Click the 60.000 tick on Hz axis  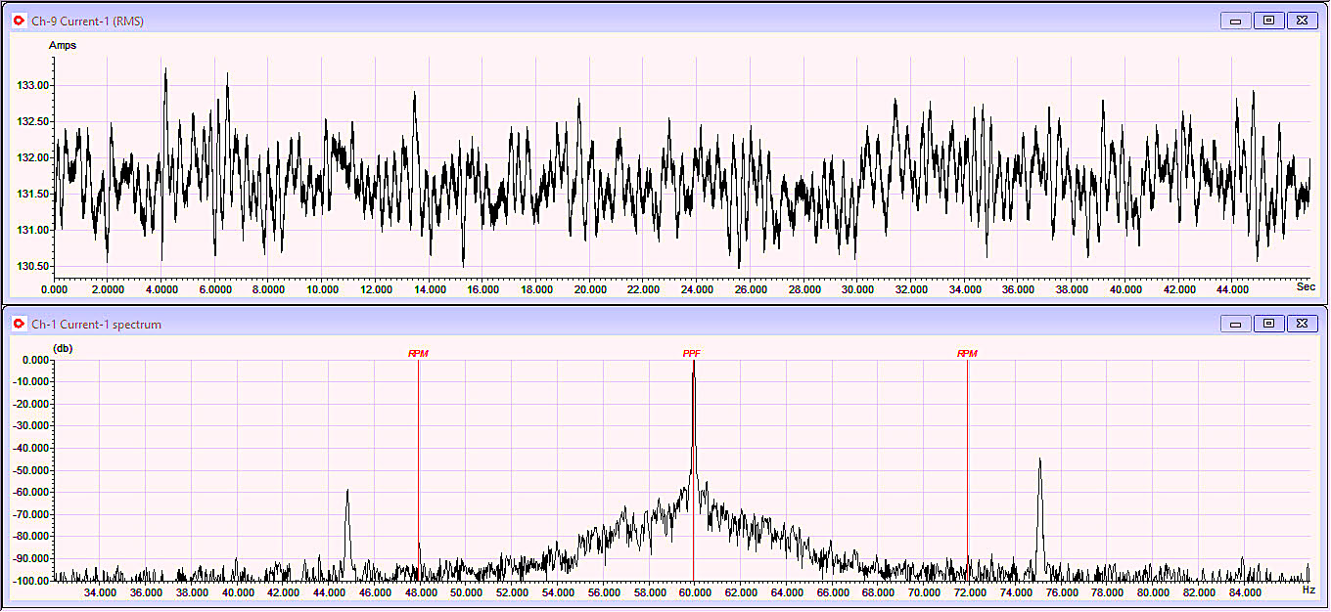click(694, 592)
